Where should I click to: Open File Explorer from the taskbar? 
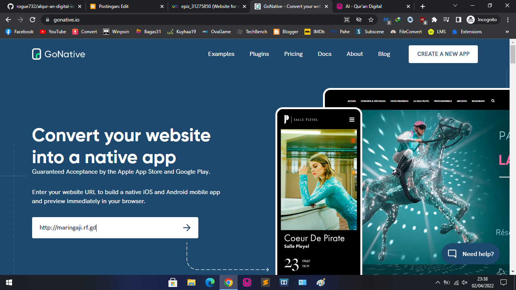click(x=192, y=282)
